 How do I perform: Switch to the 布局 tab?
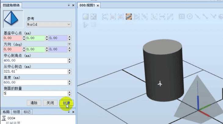6,112
